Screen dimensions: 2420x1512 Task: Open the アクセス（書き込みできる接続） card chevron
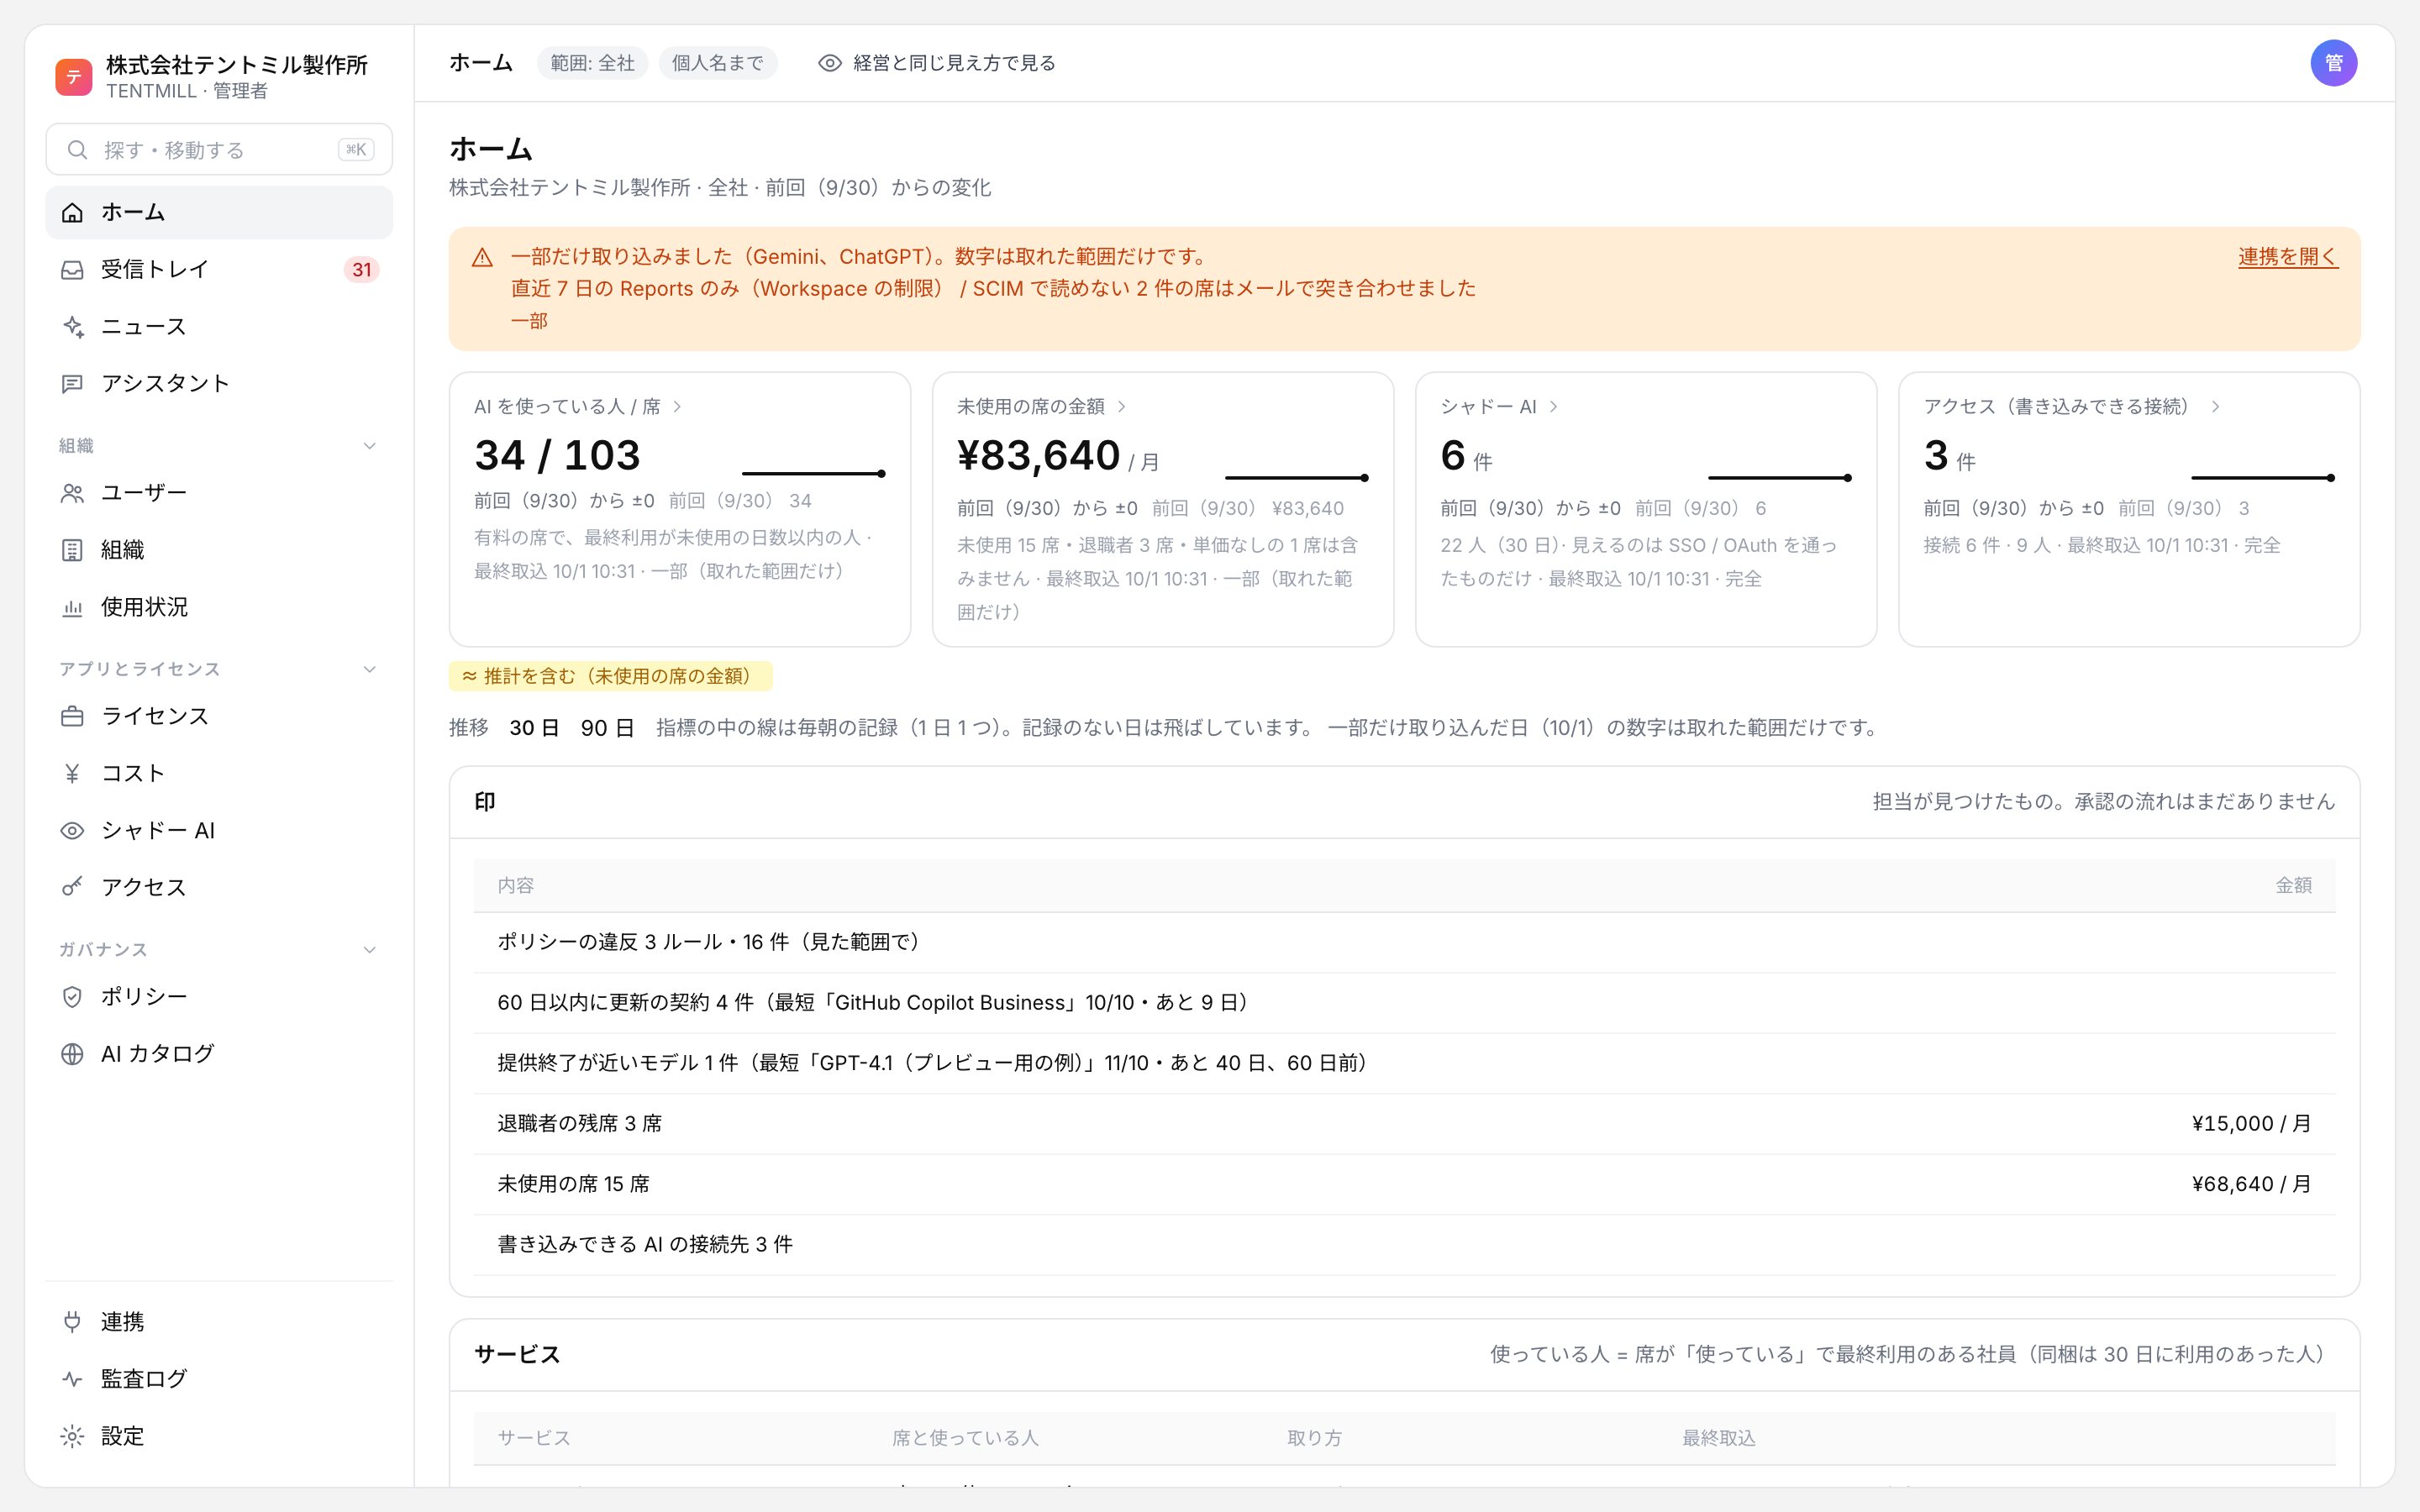tap(2215, 406)
